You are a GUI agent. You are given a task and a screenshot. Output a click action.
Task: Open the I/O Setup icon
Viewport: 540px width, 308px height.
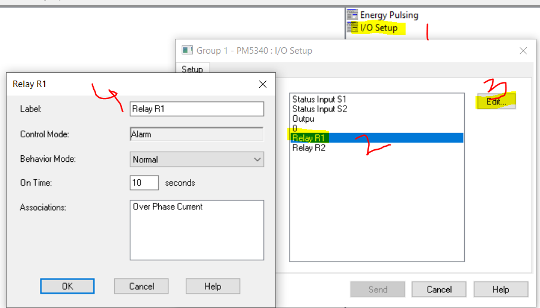tap(352, 27)
